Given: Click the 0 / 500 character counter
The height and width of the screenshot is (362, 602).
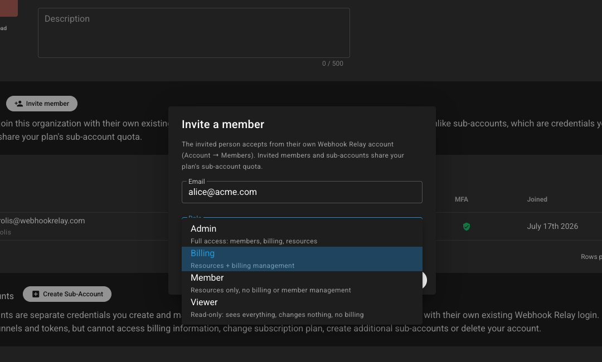Looking at the screenshot, I should point(333,63).
